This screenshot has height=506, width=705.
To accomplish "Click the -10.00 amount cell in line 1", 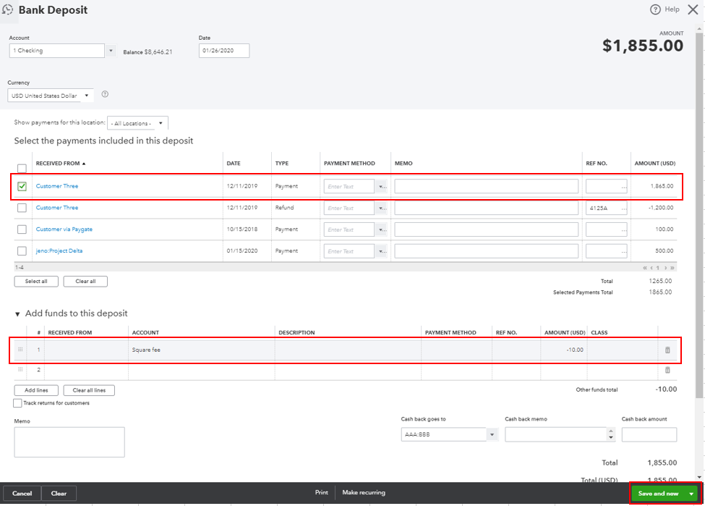I will tap(564, 350).
